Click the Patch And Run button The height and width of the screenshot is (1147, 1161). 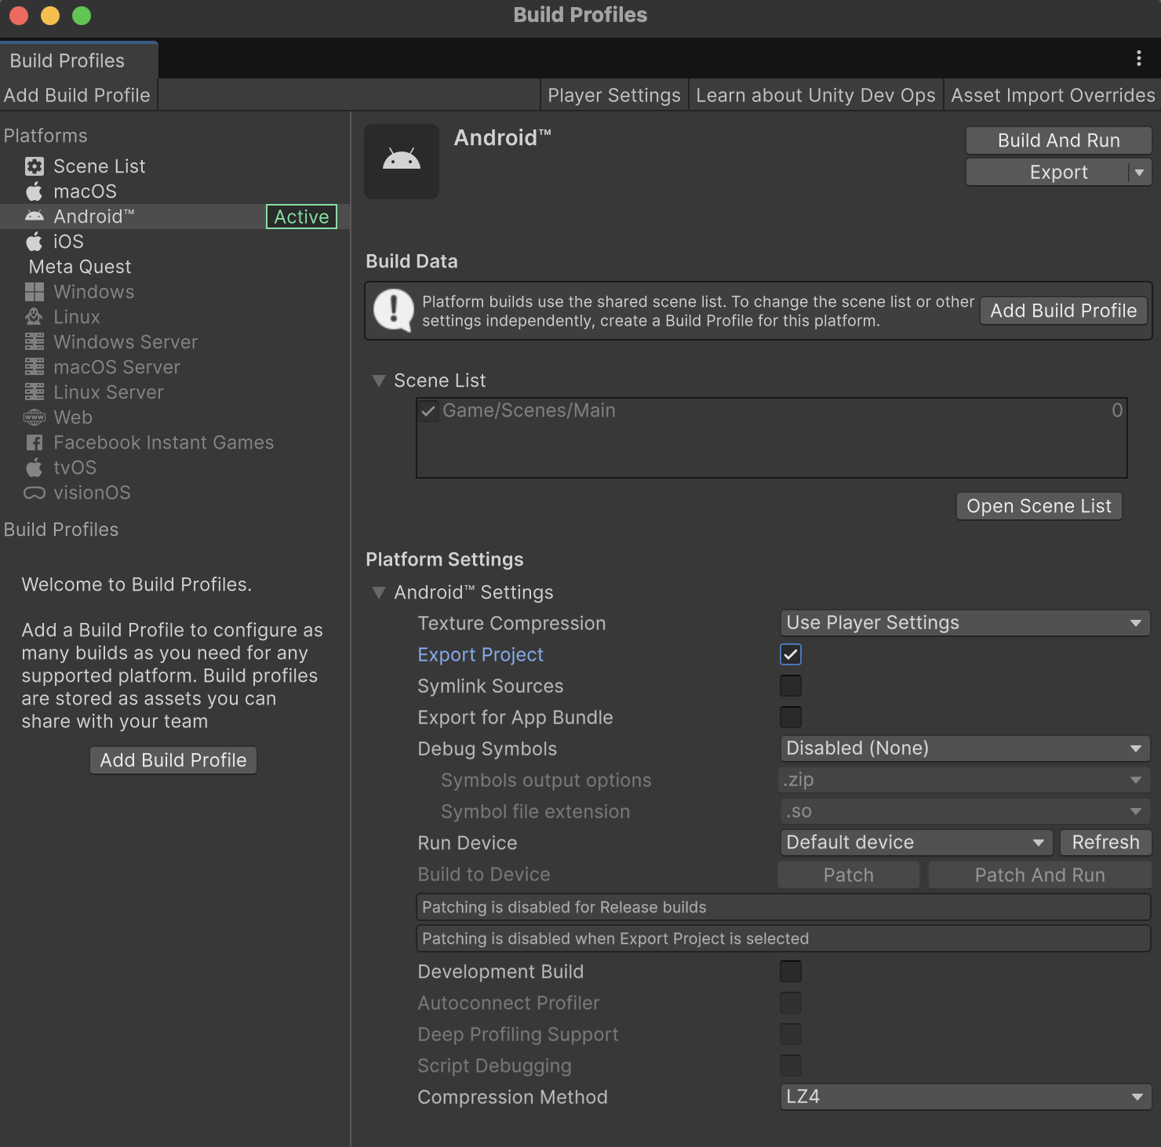[x=1039, y=875]
